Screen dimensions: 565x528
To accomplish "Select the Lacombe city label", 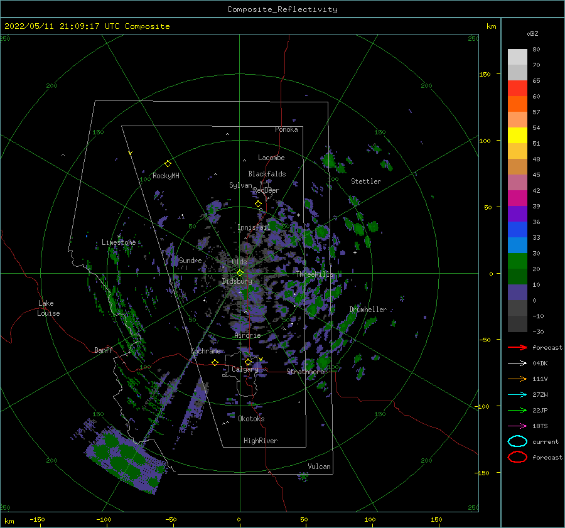I will [x=271, y=158].
